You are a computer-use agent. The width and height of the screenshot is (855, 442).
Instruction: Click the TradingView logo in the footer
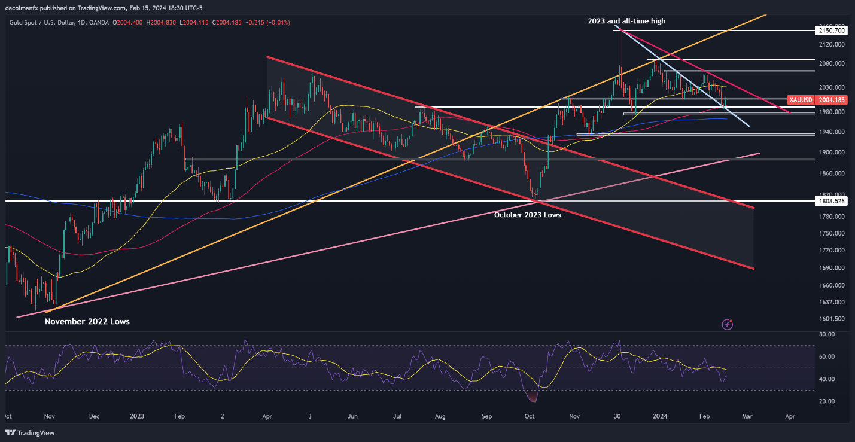click(29, 432)
